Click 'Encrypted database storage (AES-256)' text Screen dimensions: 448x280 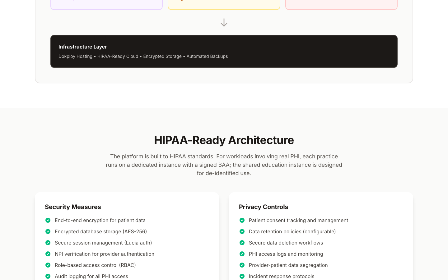tap(101, 231)
